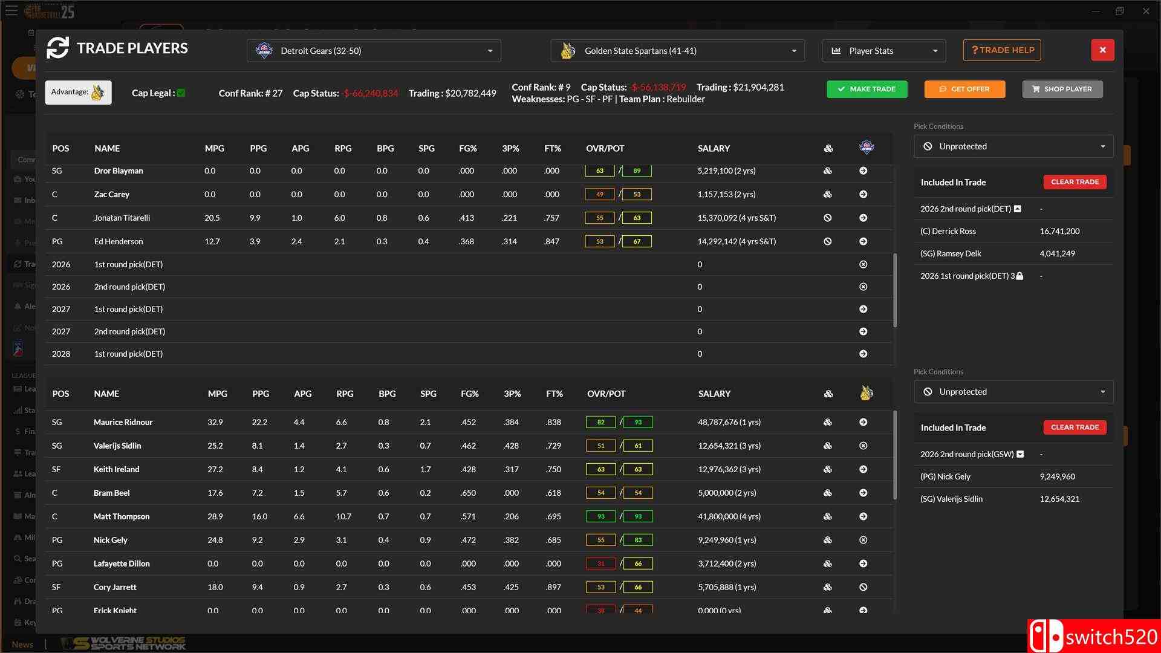Viewport: 1161px width, 653px height.
Task: Click the Make Trade button
Action: [866, 89]
